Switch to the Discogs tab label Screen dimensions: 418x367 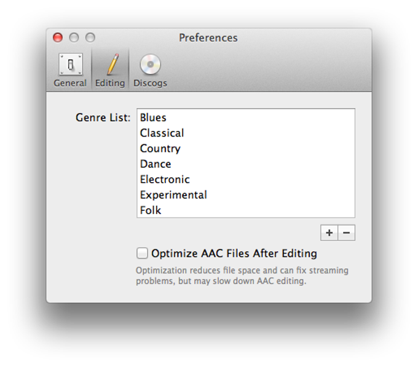tap(150, 83)
